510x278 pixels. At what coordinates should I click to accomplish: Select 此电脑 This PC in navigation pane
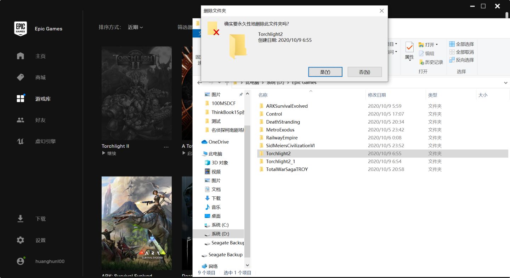215,154
